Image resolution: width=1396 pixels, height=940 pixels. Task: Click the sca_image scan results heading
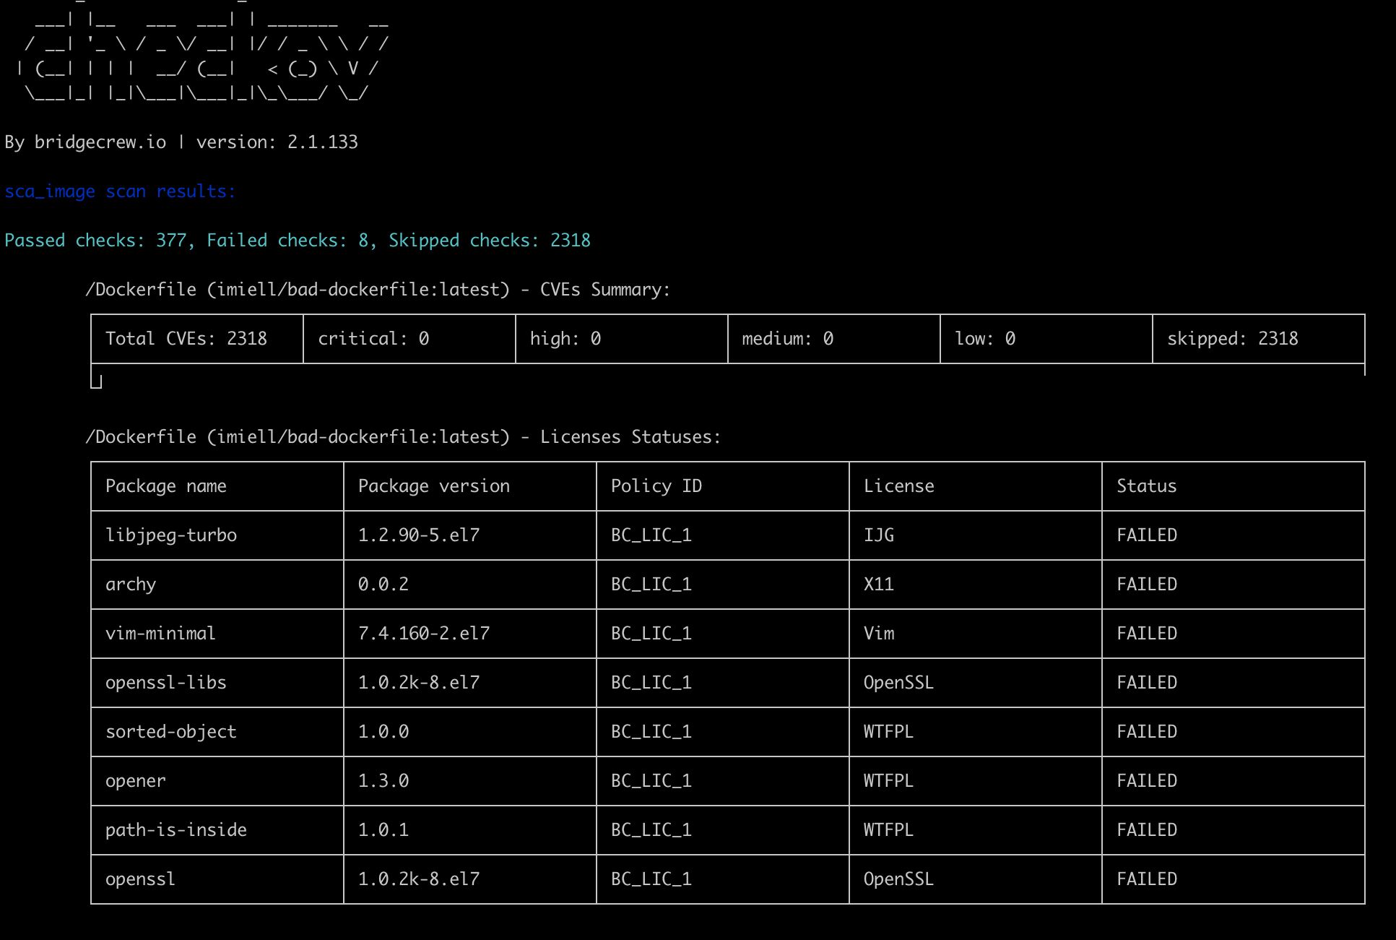pyautogui.click(x=120, y=191)
